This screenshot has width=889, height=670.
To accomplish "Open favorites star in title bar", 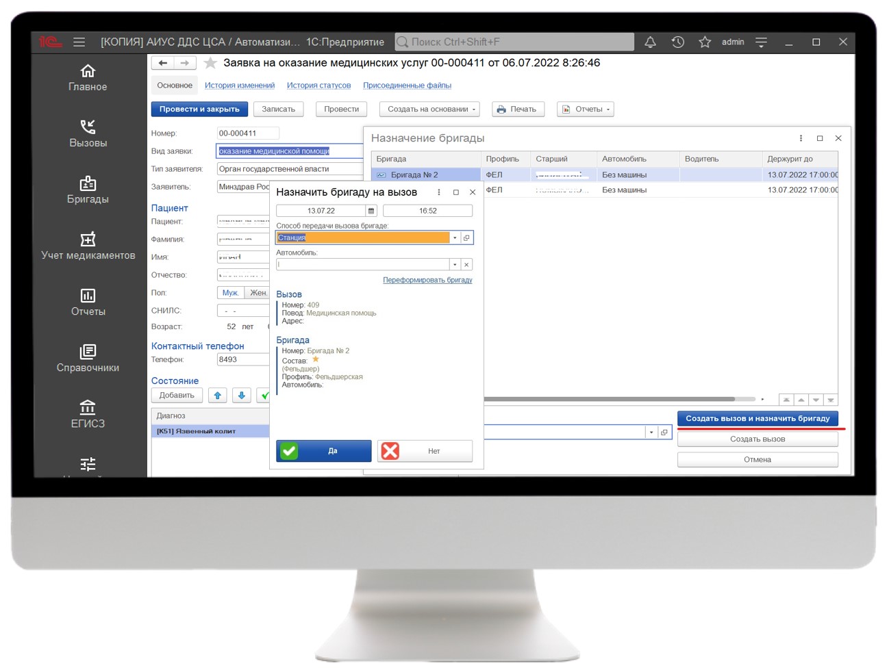I will tap(705, 42).
